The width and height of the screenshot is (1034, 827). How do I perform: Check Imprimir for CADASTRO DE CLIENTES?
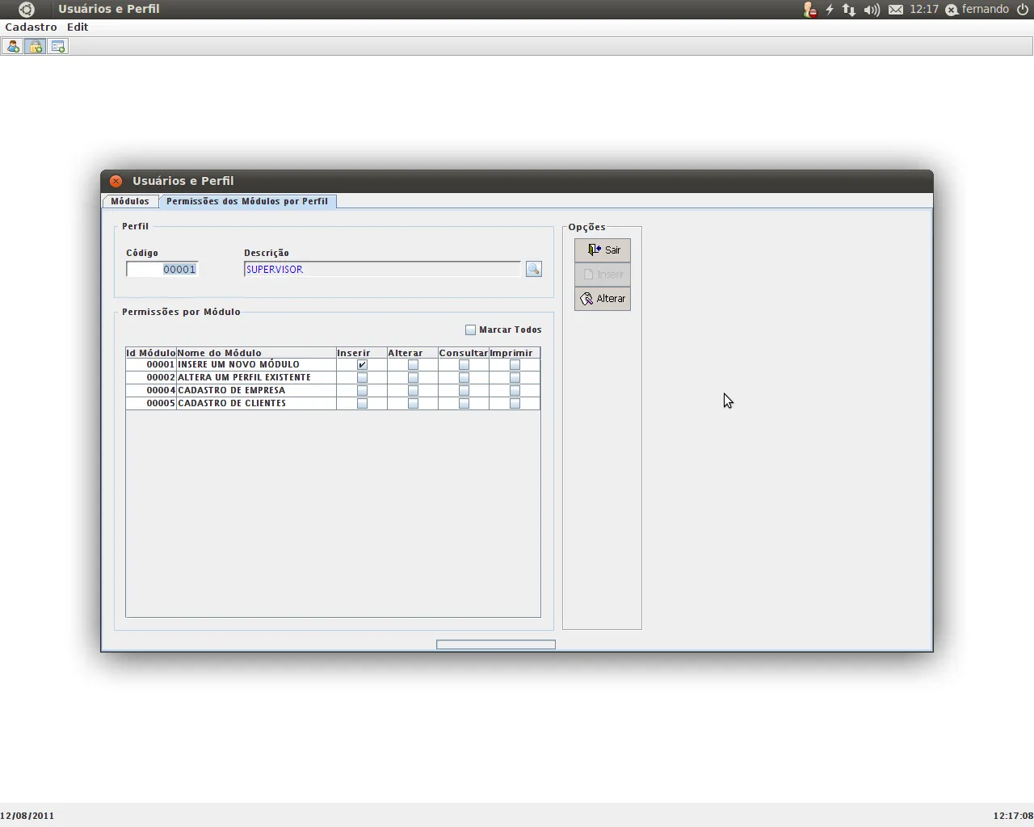515,404
